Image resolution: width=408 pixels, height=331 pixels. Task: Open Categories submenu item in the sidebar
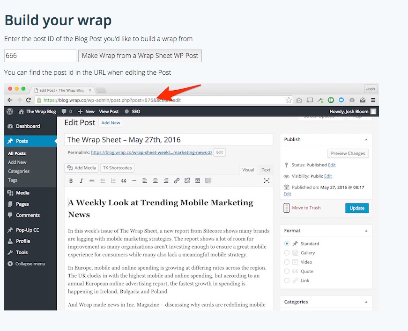[18, 171]
